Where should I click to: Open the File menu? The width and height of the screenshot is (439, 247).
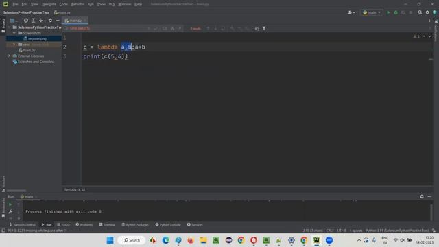15,4
